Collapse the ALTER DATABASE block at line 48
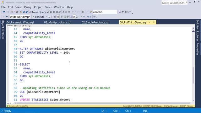The width and height of the screenshot is (201, 113). tap(19, 49)
